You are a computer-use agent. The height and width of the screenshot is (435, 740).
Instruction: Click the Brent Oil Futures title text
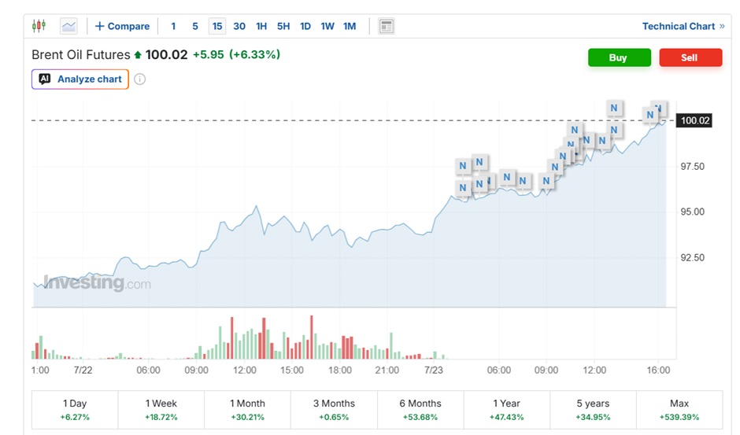pos(81,55)
